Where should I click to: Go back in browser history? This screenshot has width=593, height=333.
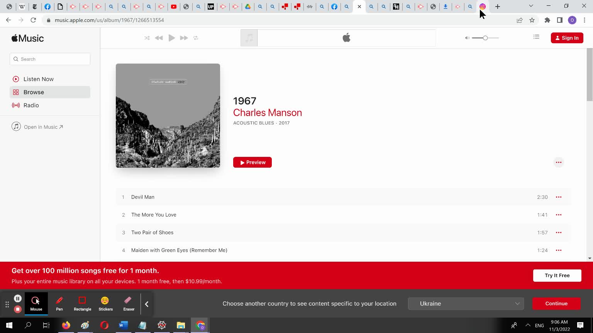[8, 20]
